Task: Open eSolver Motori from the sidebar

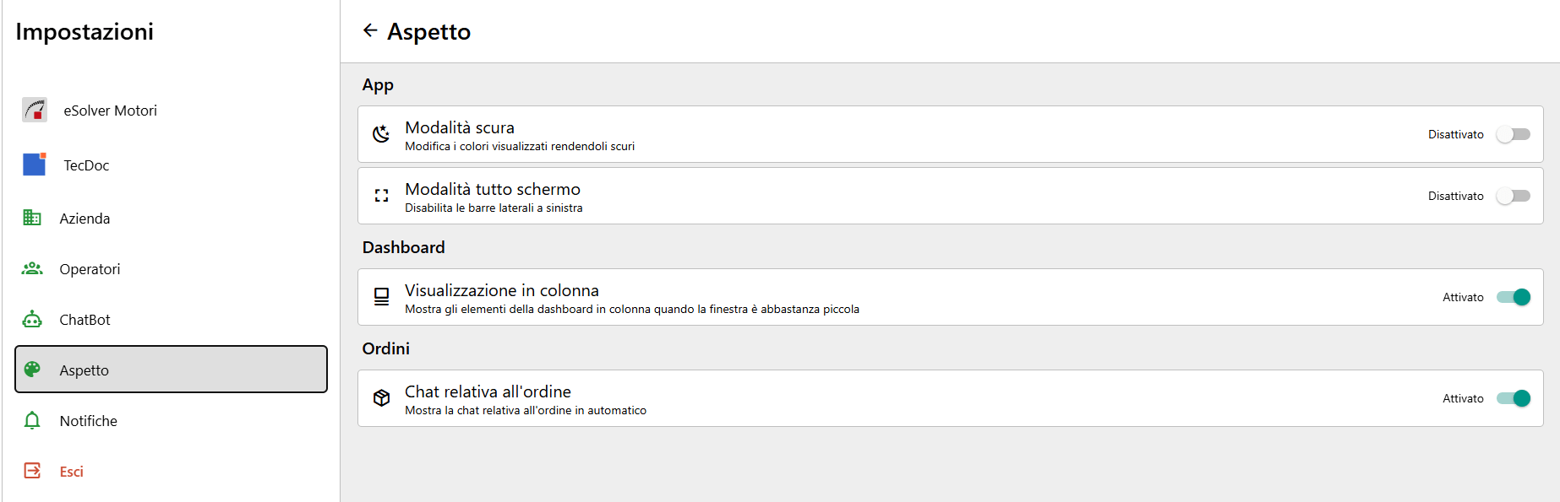Action: pos(171,110)
